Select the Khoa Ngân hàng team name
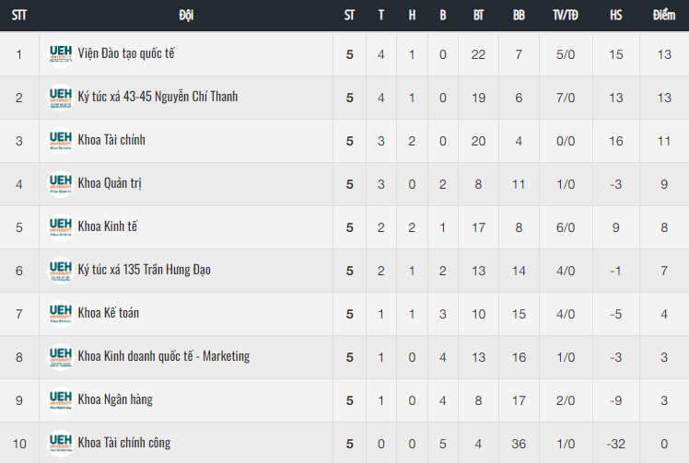 pyautogui.click(x=115, y=399)
